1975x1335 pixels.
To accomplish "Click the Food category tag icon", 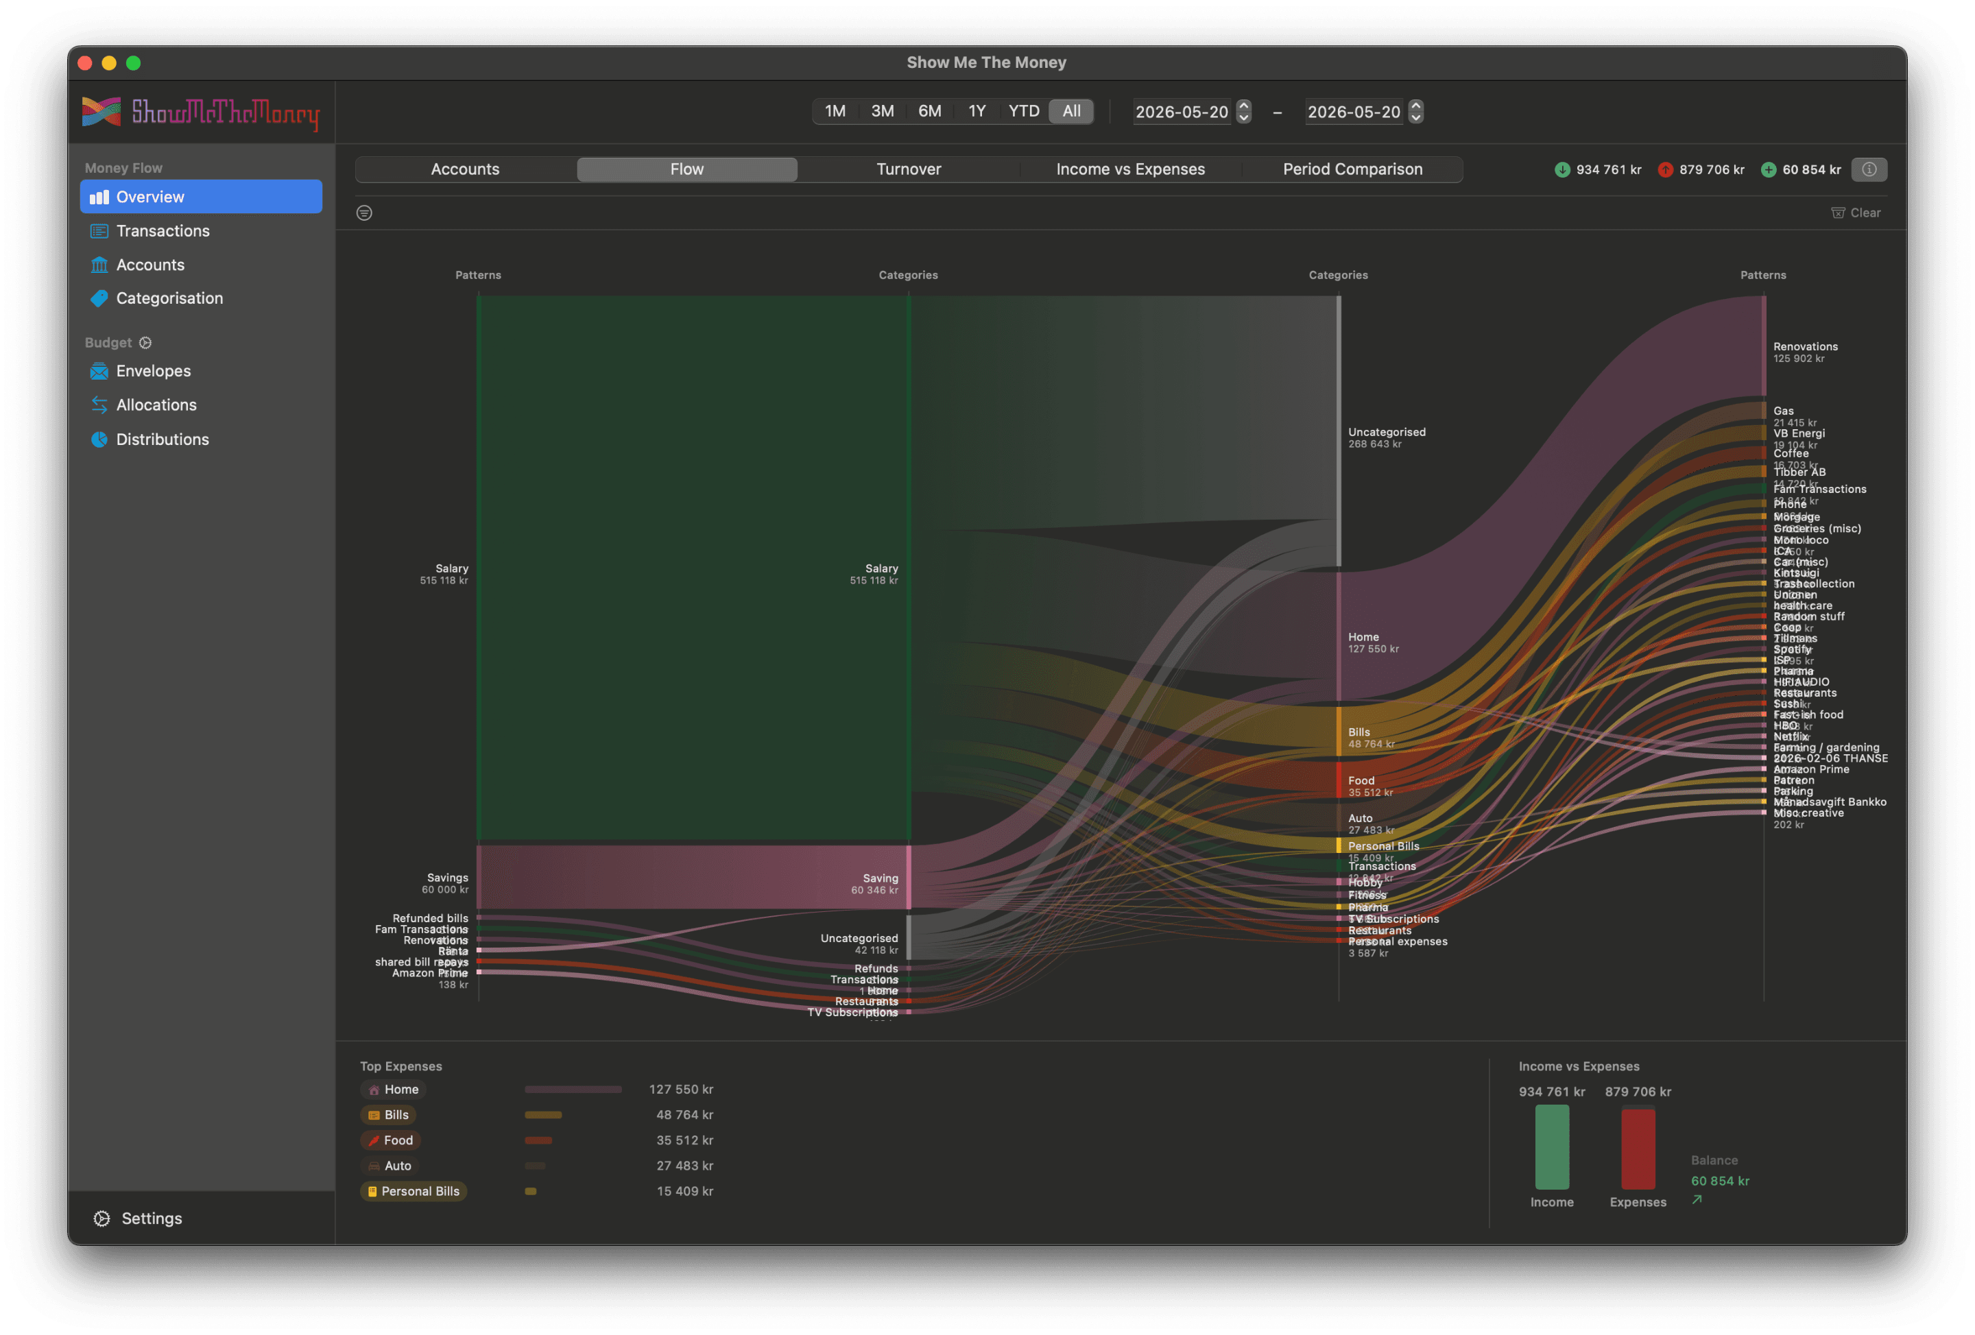I will (x=374, y=1140).
